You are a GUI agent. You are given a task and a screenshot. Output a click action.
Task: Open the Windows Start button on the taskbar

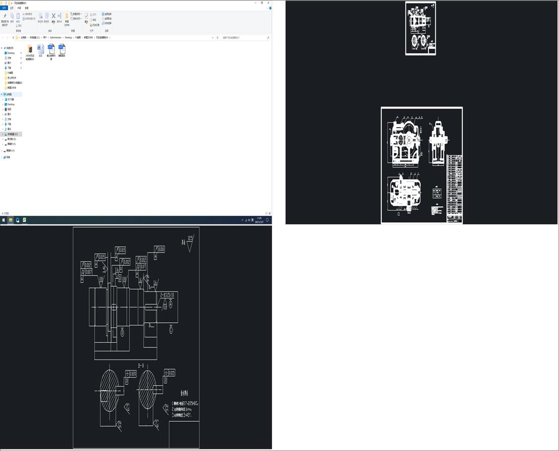4,220
